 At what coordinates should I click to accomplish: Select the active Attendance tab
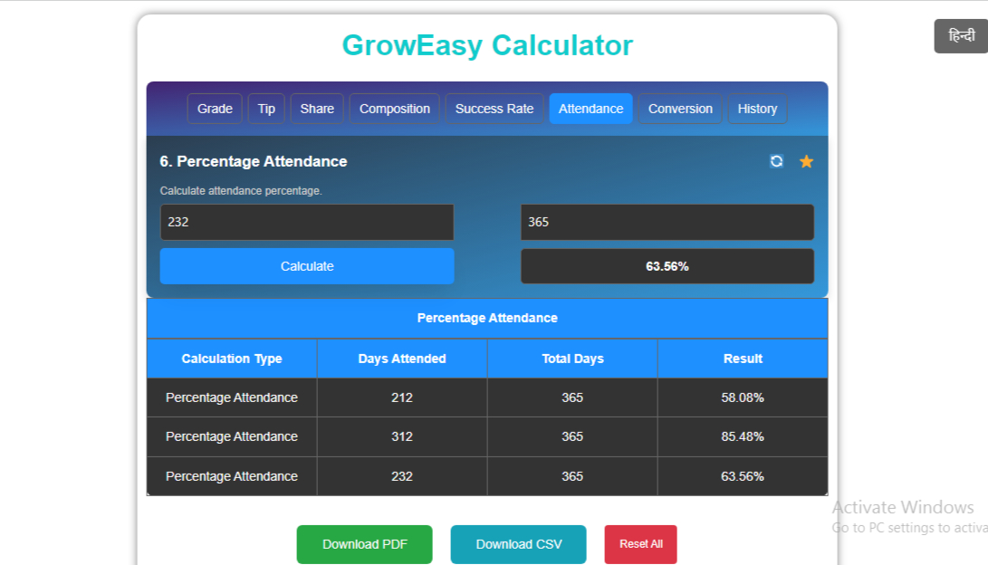(590, 109)
